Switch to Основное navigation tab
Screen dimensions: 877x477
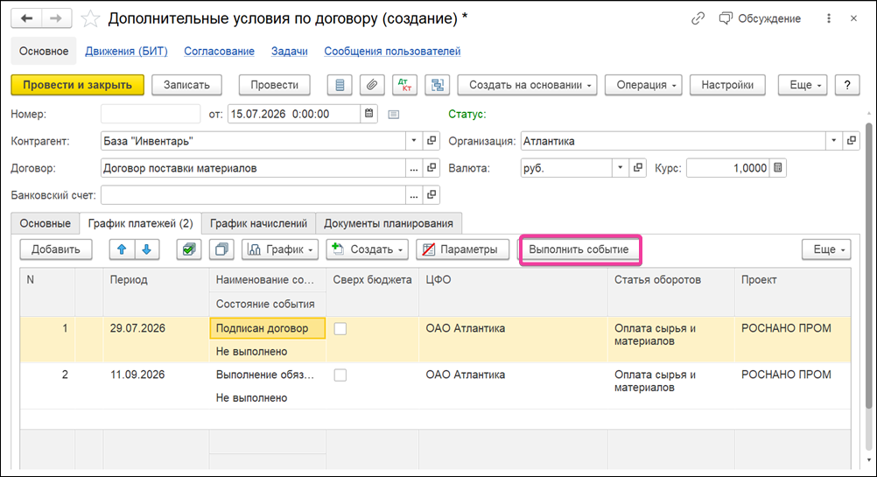44,52
